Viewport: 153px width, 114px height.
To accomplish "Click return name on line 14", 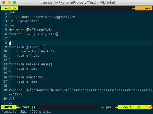I will tap(27, 69).
